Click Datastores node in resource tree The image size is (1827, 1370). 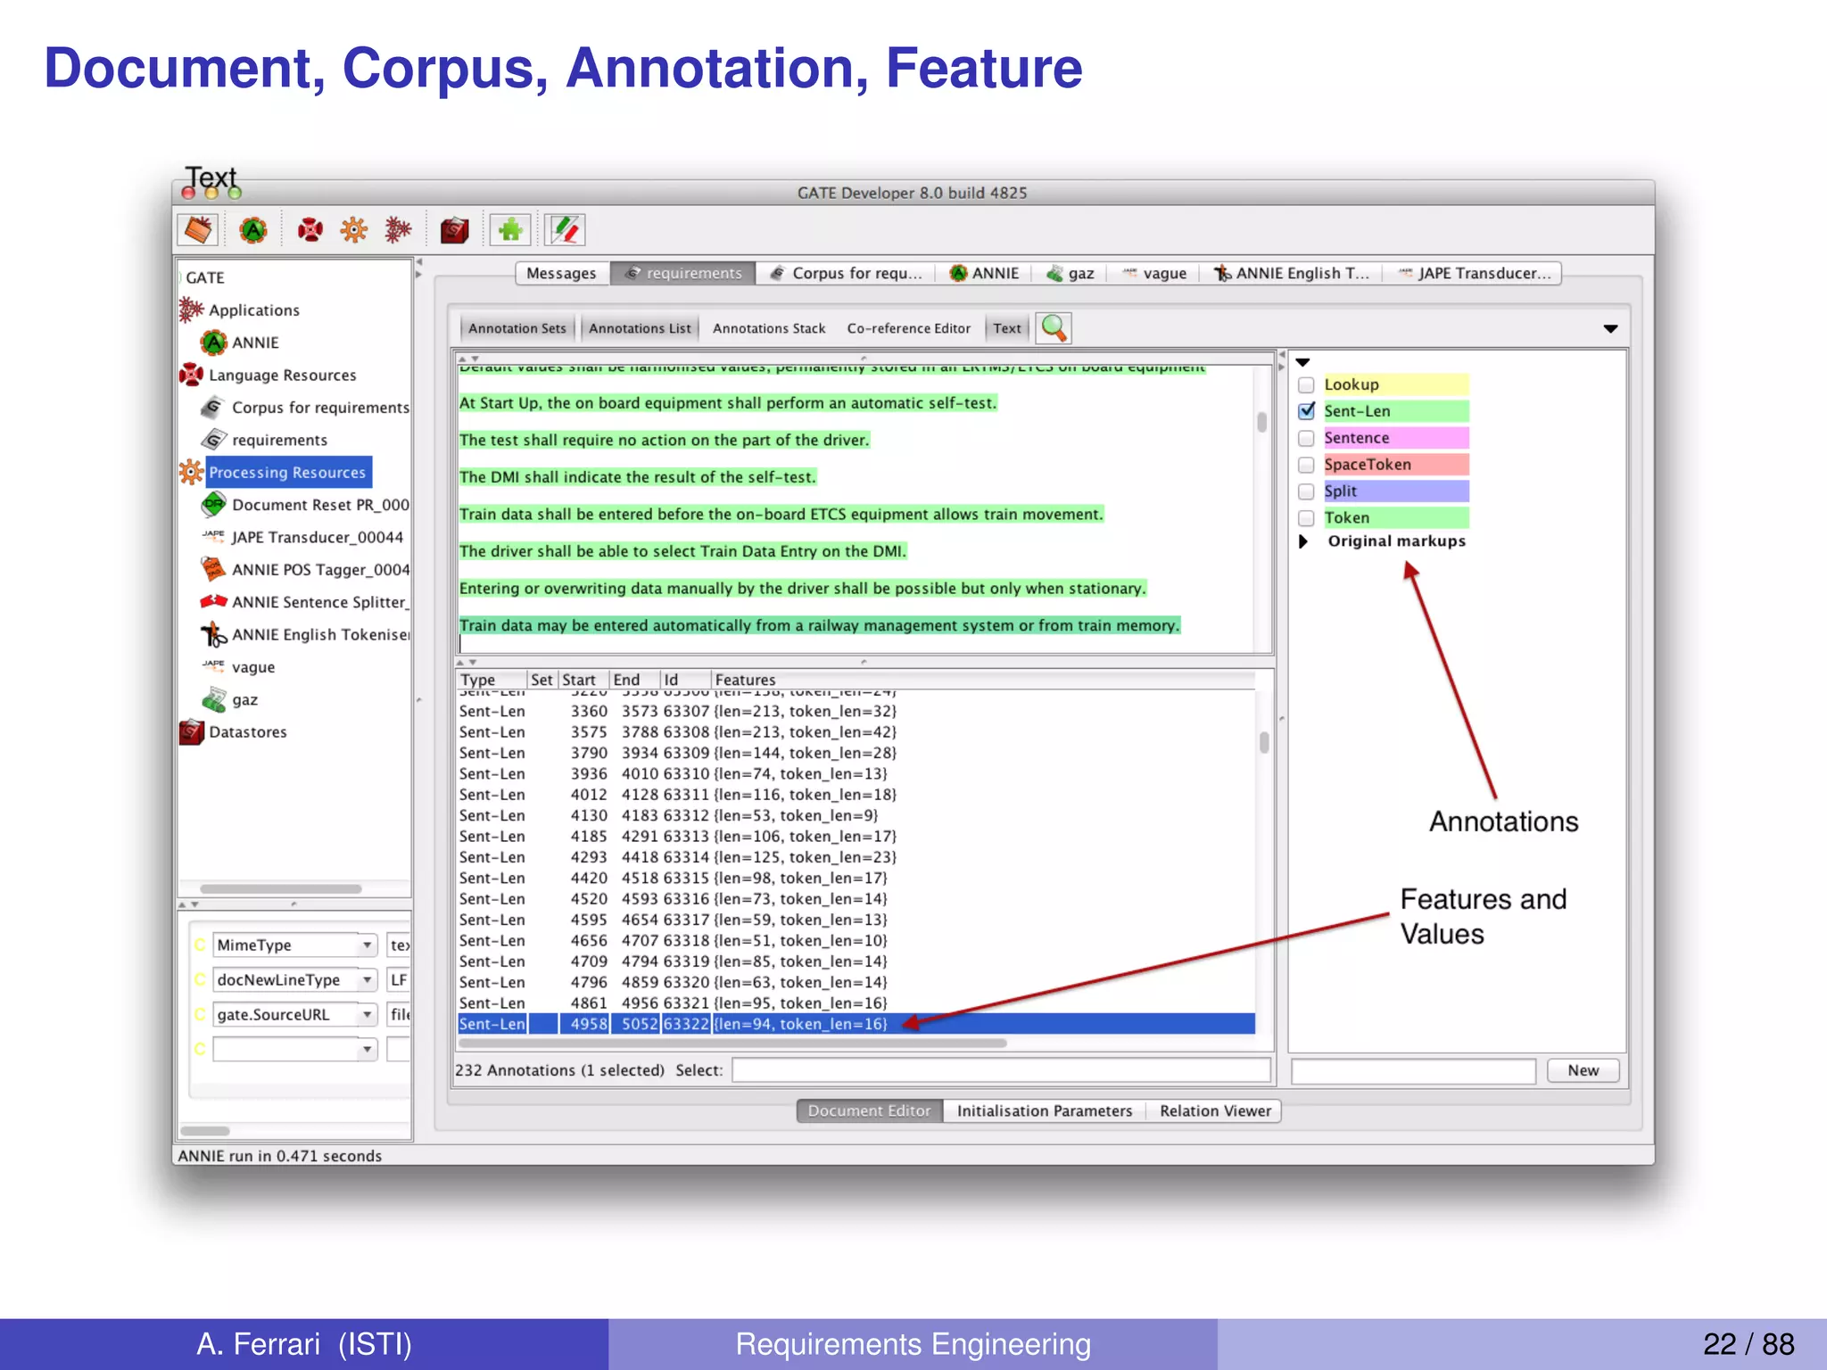(247, 732)
